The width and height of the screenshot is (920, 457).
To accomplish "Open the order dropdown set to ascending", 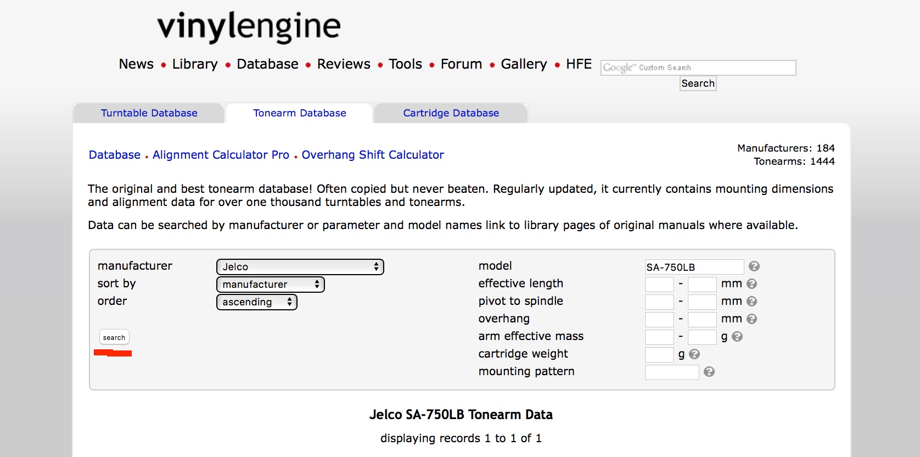I will pyautogui.click(x=256, y=302).
